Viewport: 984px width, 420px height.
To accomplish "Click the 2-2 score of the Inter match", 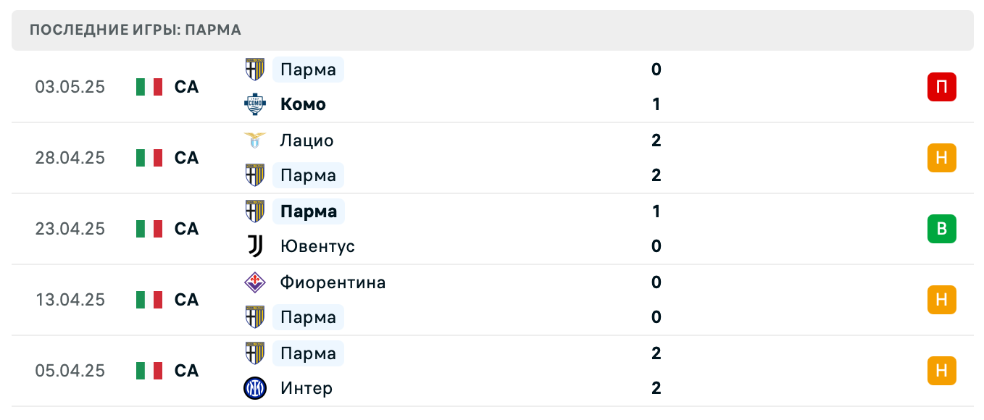I will click(x=656, y=371).
